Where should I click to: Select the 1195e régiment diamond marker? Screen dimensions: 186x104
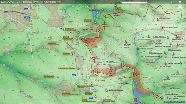click(x=158, y=20)
